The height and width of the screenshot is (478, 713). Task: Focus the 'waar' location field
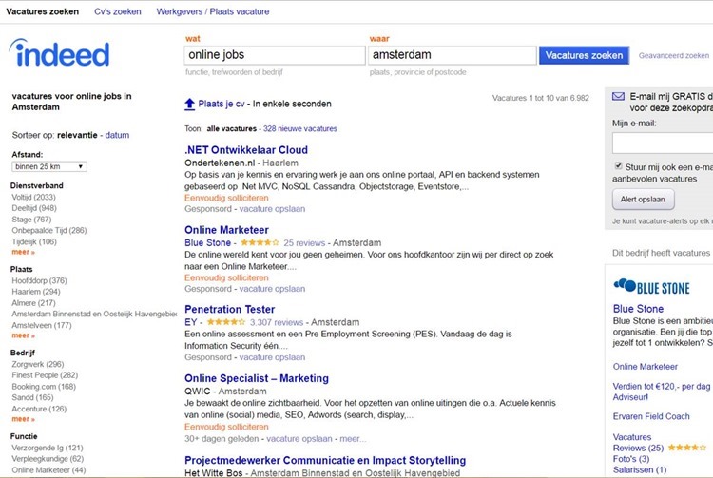point(453,55)
